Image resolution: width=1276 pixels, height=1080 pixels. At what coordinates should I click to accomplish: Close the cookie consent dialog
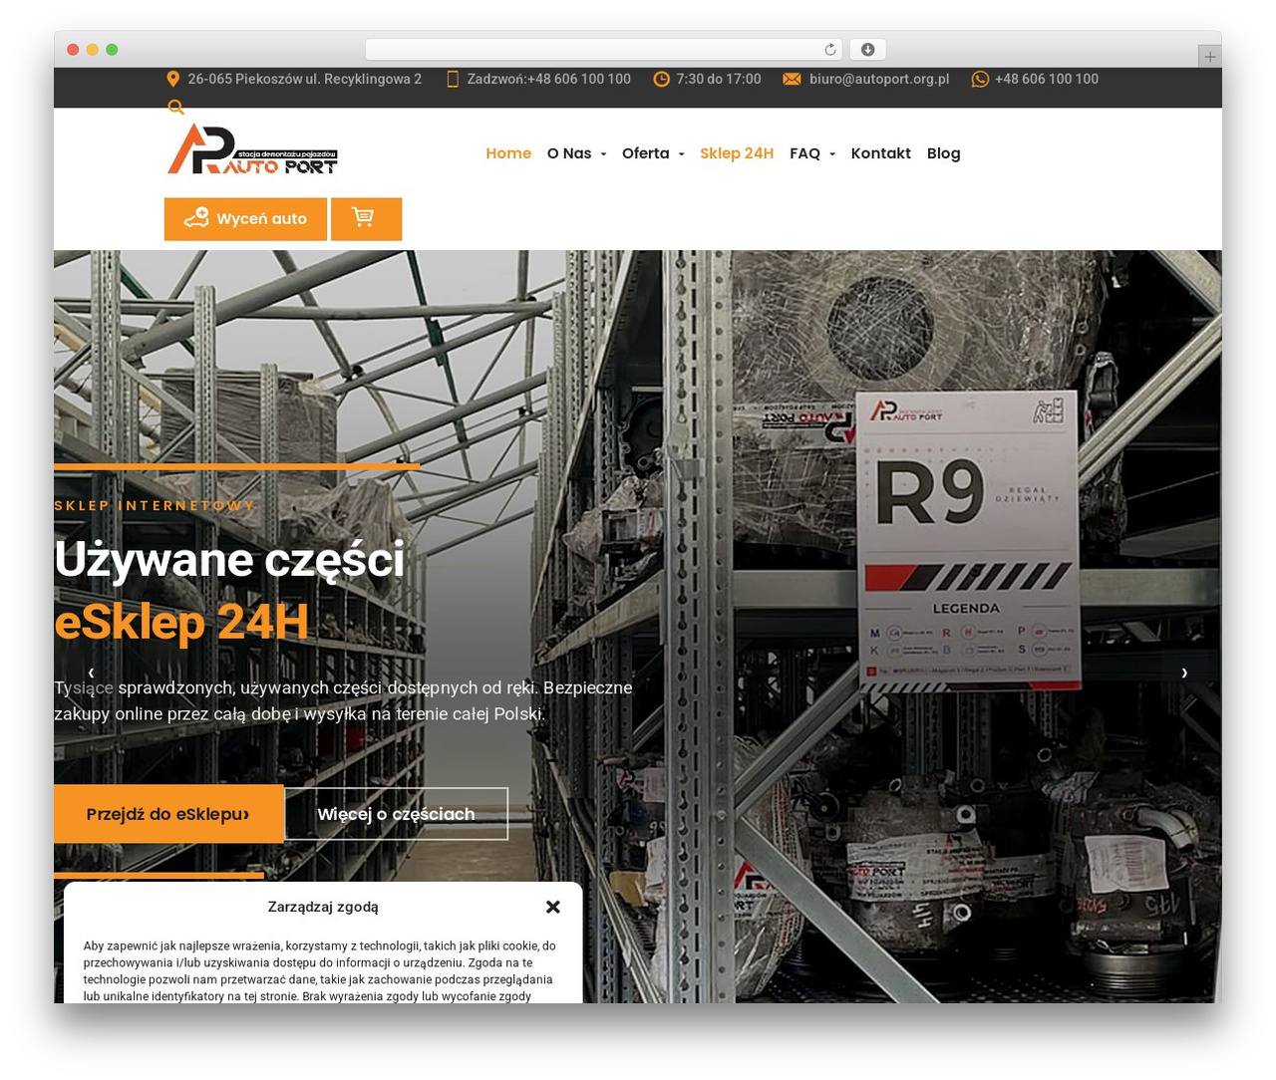pyautogui.click(x=553, y=907)
